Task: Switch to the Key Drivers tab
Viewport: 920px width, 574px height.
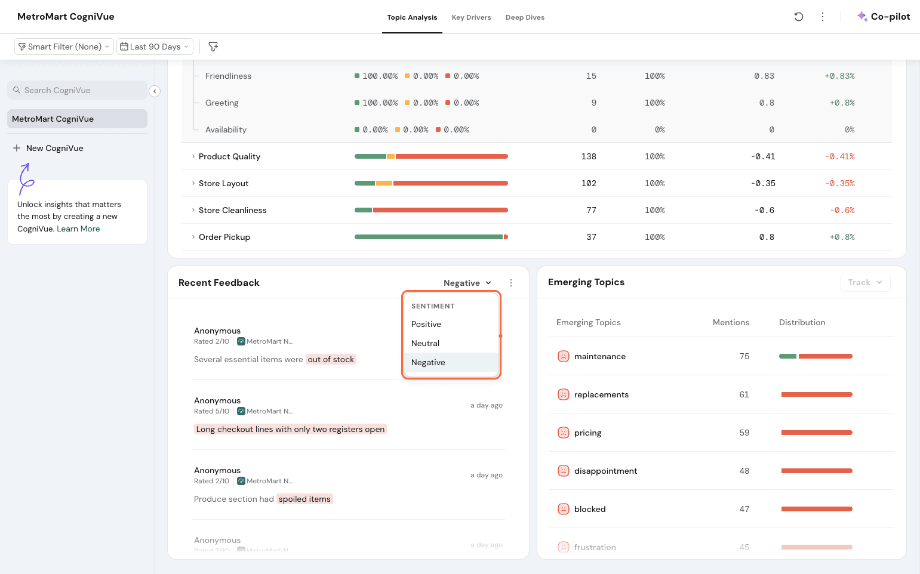Action: pyautogui.click(x=471, y=17)
